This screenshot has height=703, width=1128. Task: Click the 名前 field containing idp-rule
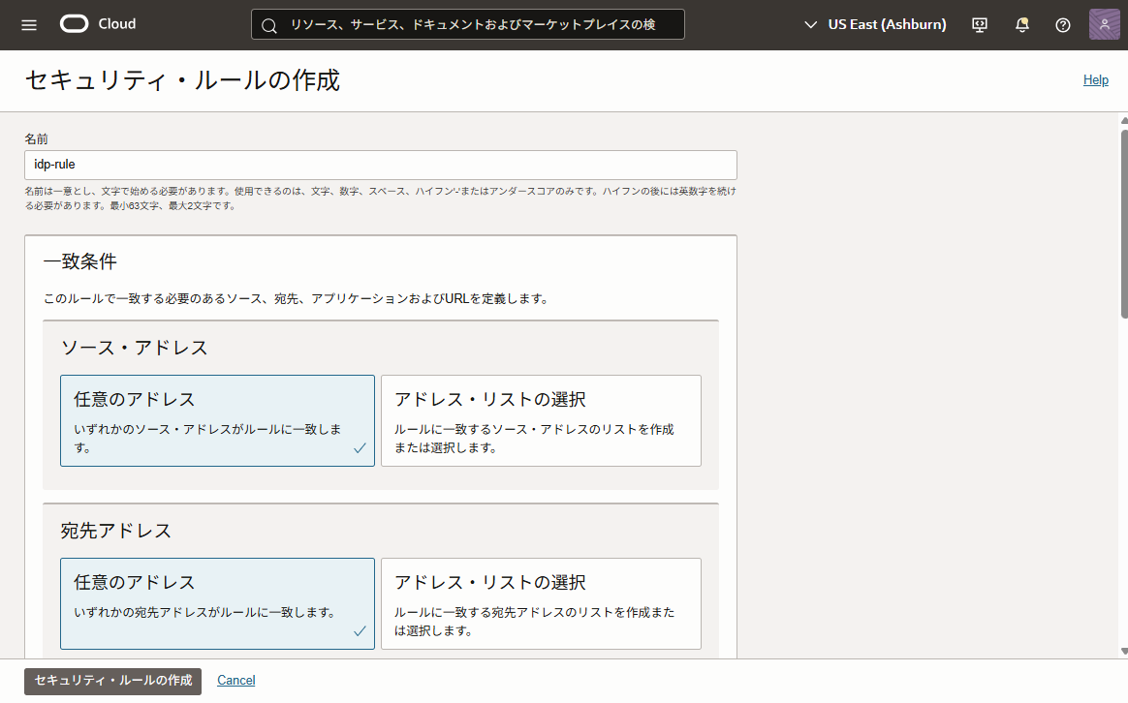click(380, 165)
